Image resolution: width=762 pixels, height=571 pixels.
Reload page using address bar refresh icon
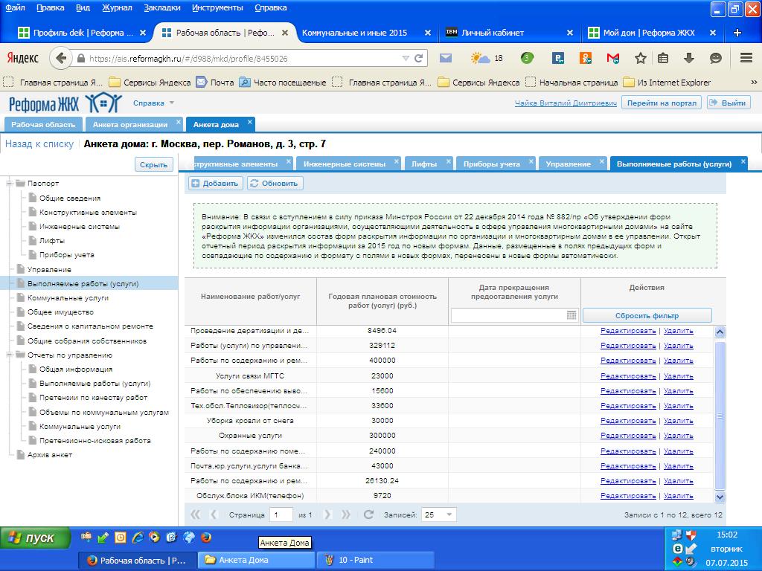coord(418,58)
